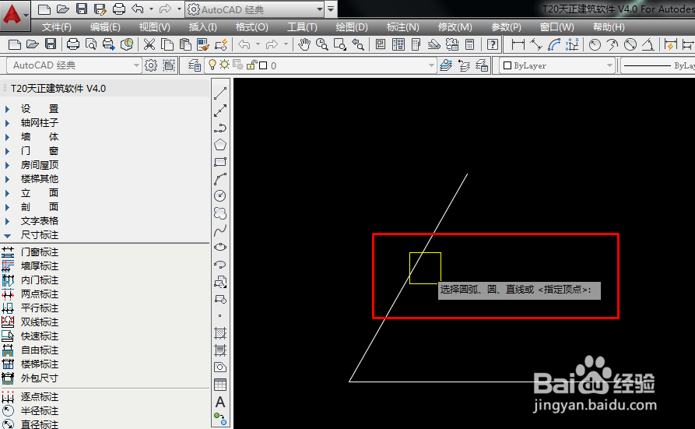Open the undo history dropdown arrow
Screen dimensions: 695x429
pos(151,9)
